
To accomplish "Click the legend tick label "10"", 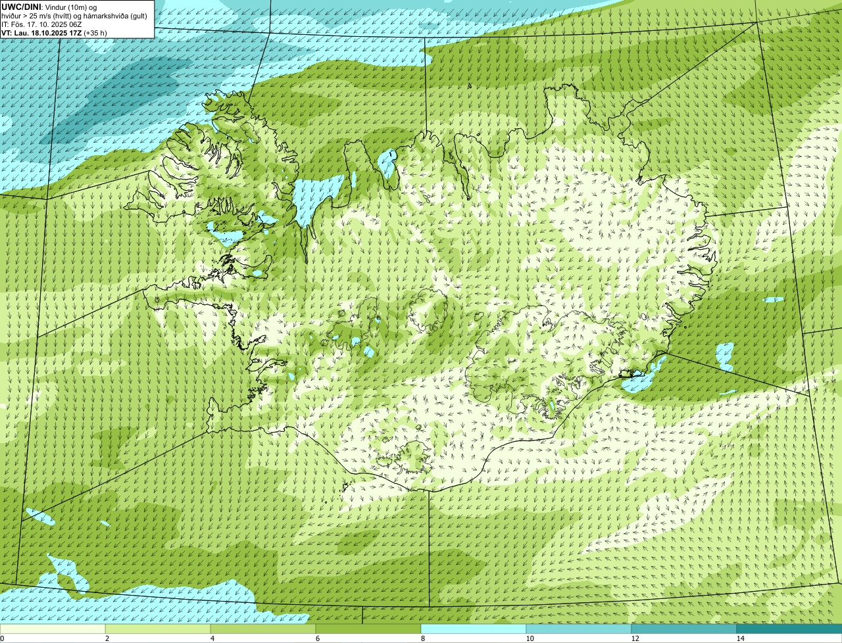I will pyautogui.click(x=530, y=638).
